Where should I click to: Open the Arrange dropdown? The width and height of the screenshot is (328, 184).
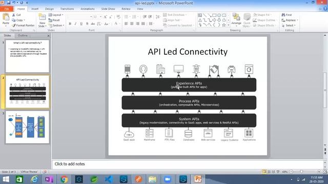point(236,20)
